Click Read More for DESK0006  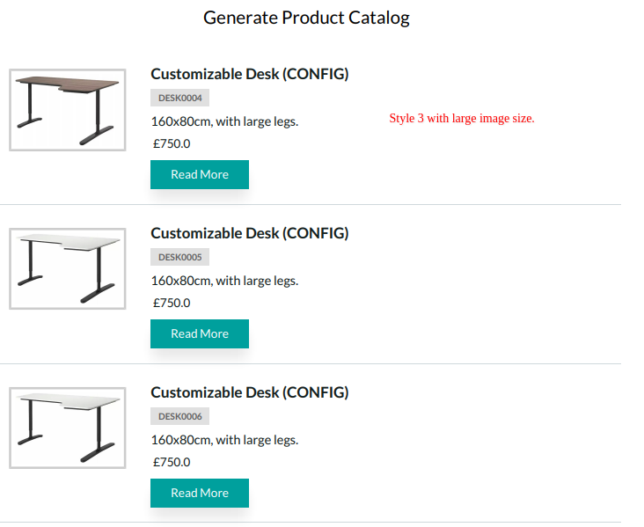point(200,493)
